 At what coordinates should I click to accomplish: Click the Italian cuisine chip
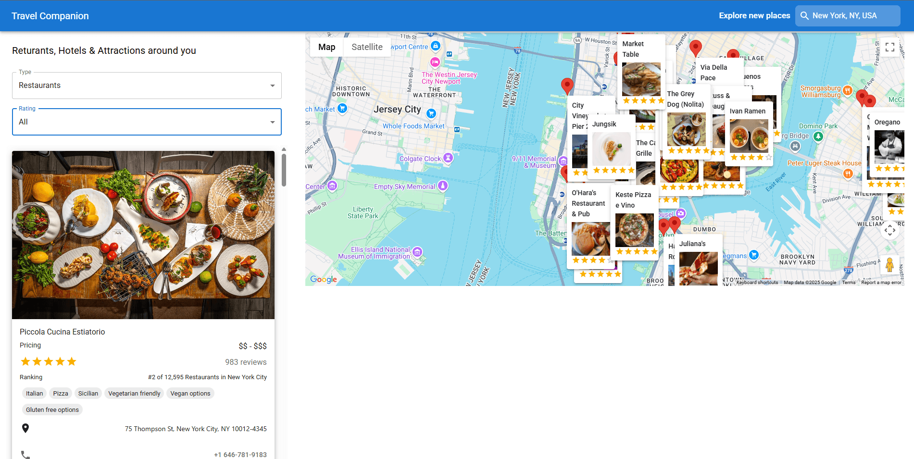(35, 393)
